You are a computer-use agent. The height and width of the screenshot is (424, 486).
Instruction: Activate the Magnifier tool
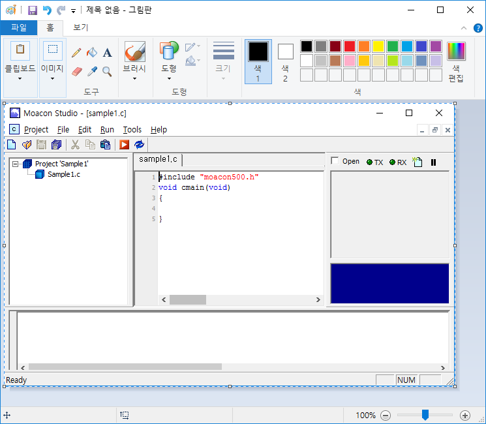click(x=107, y=71)
